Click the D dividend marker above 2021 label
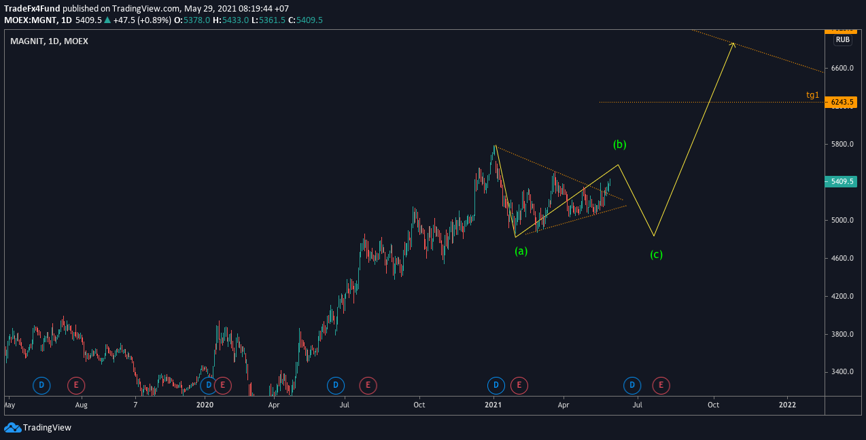This screenshot has width=866, height=440. [496, 386]
